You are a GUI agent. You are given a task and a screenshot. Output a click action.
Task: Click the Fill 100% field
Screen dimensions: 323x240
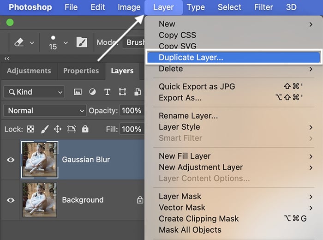tap(132, 129)
